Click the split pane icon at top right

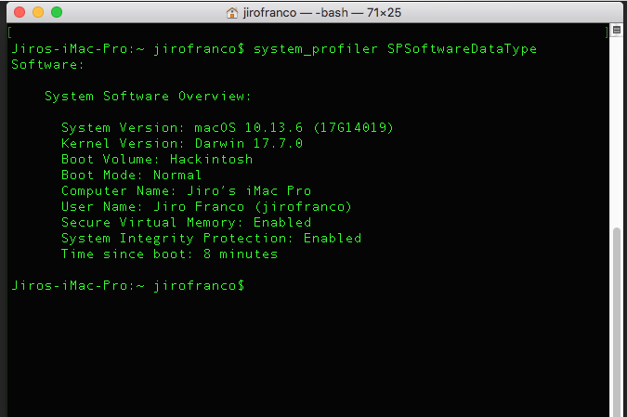point(617,30)
